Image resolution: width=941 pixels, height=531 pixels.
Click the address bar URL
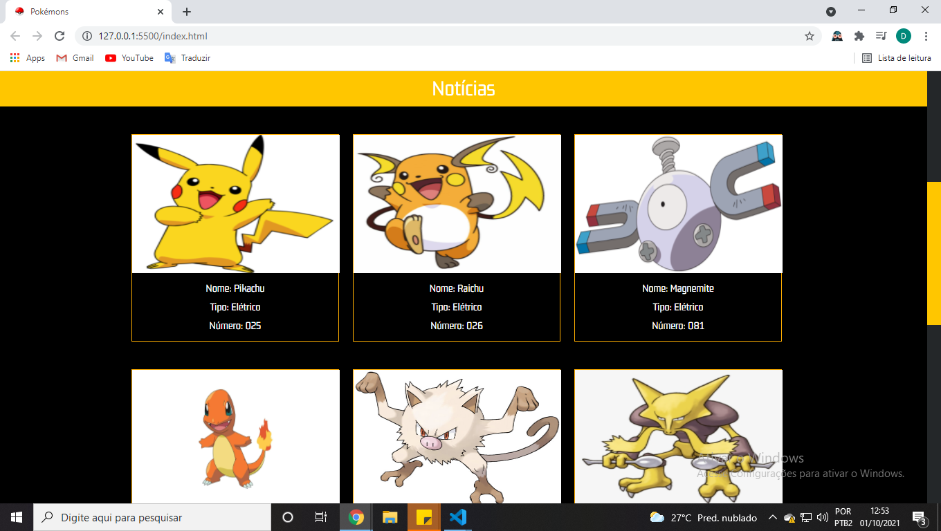pyautogui.click(x=153, y=36)
